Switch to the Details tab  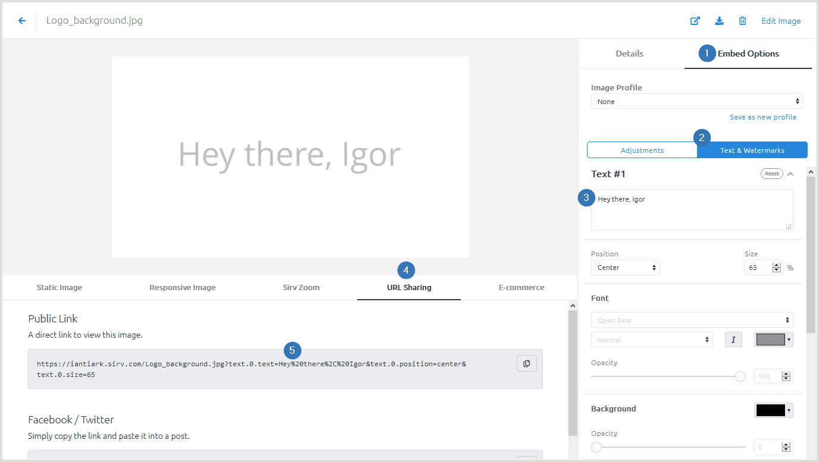[629, 54]
